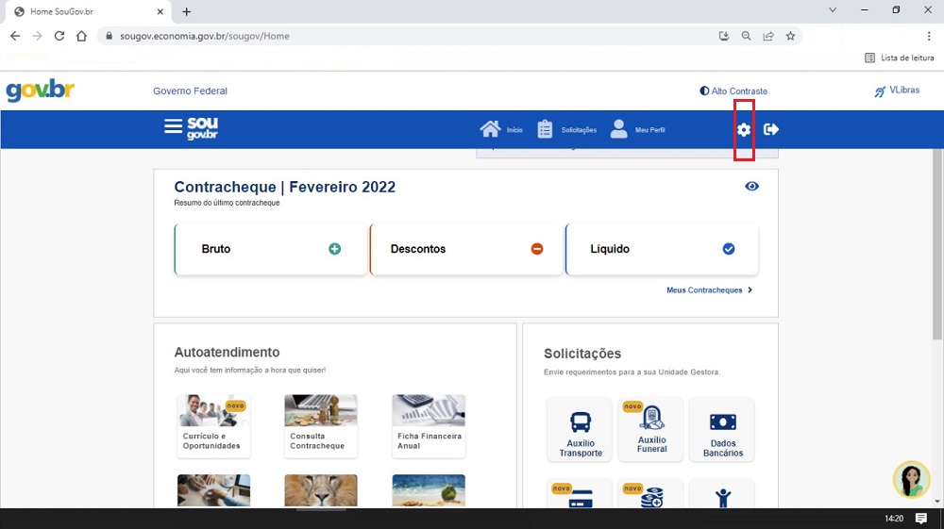944x529 pixels.
Task: Switch to the Home SouGov.br browser tab
Action: pyautogui.click(x=85, y=11)
